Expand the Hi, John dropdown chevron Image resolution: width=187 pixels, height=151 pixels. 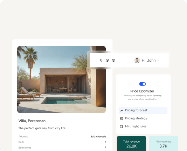tap(158, 60)
